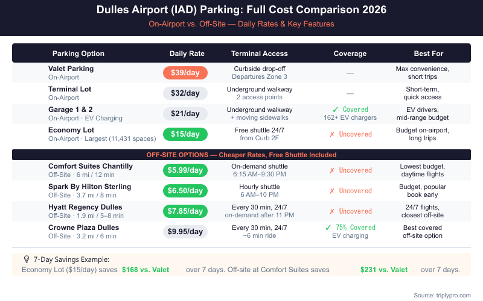
Task: Click the green checkmark in Garage 1 & 2 row
Action: 335,110
